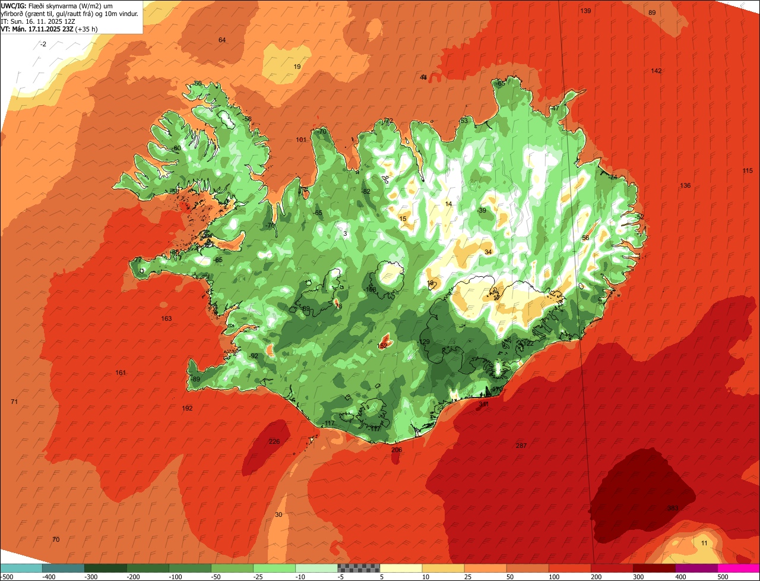Click the light teal -500 to -400 legend swatch
This screenshot has height=581, width=760.
pyautogui.click(x=21, y=567)
